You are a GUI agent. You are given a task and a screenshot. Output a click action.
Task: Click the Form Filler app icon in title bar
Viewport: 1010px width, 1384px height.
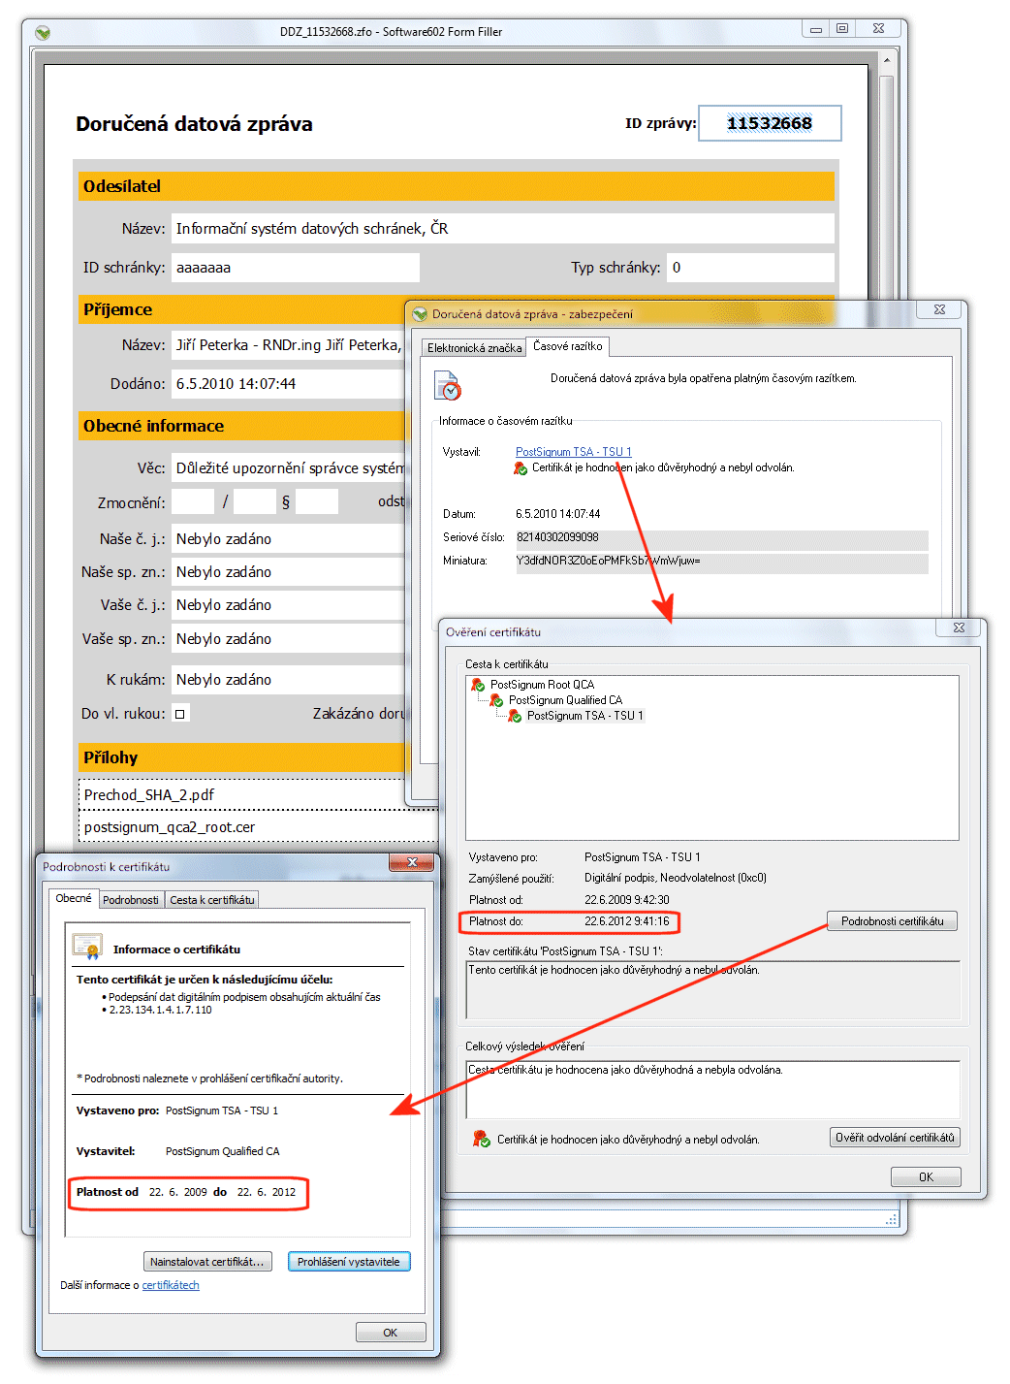click(x=43, y=32)
